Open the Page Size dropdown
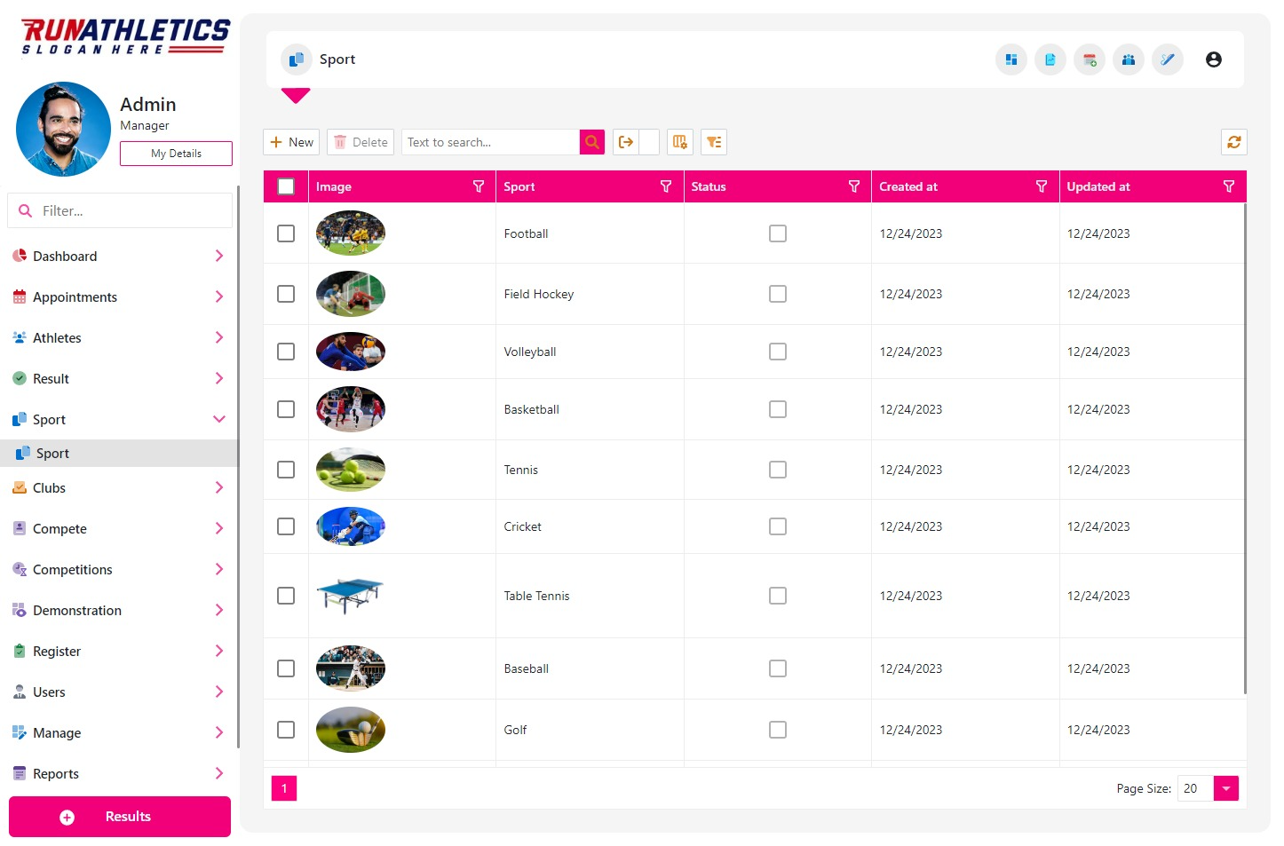This screenshot has width=1284, height=846. click(1225, 788)
